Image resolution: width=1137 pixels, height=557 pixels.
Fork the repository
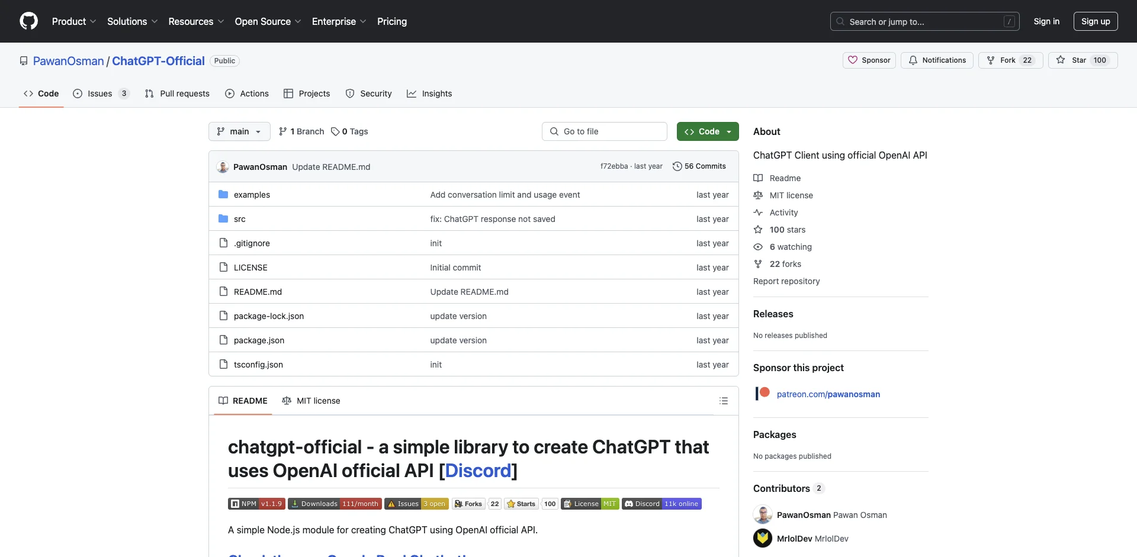pos(1010,60)
